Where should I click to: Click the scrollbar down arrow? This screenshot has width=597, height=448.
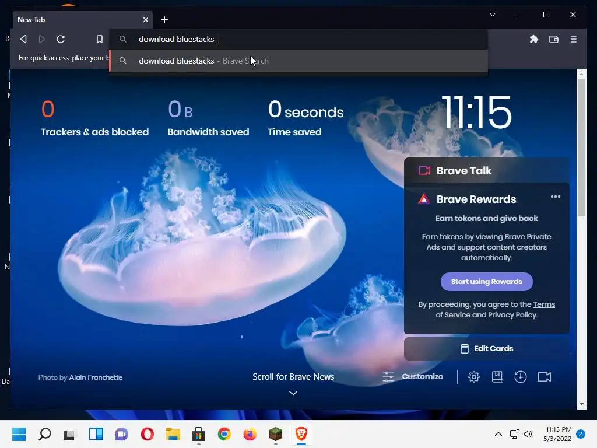coord(581,404)
